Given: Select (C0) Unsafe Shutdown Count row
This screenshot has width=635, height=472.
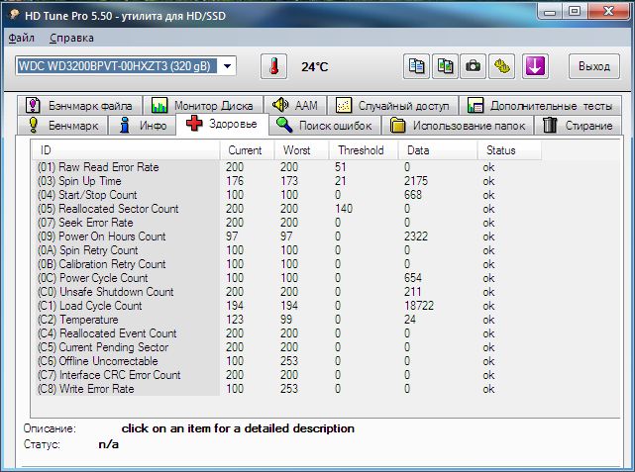Looking at the screenshot, I should pos(287,292).
